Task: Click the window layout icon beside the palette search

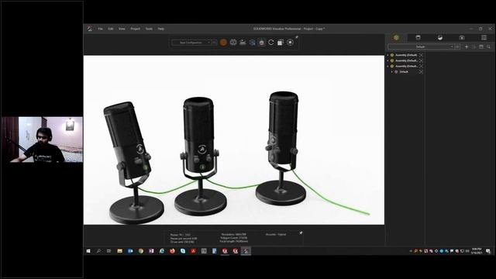Action: point(481,46)
